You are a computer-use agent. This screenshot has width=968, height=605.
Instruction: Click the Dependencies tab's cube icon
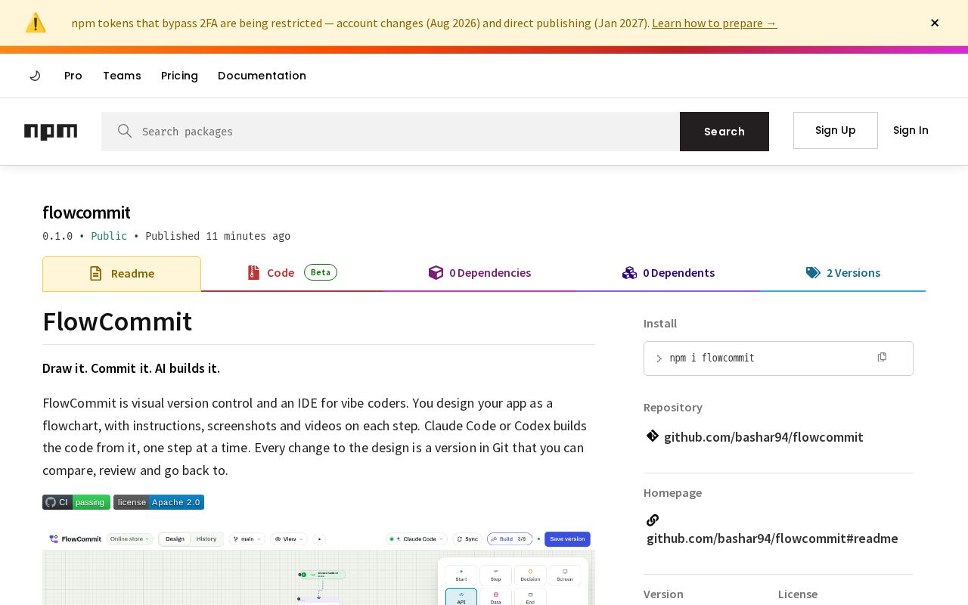(436, 272)
